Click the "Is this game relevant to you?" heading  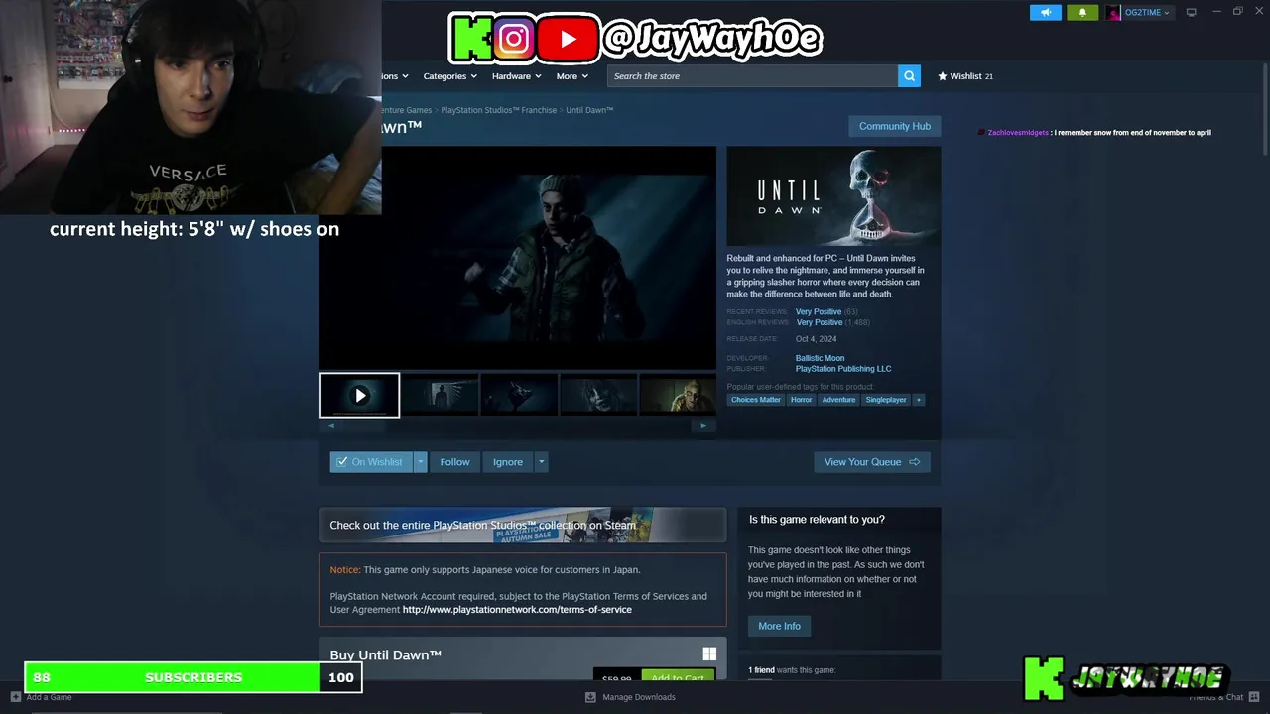click(x=817, y=520)
